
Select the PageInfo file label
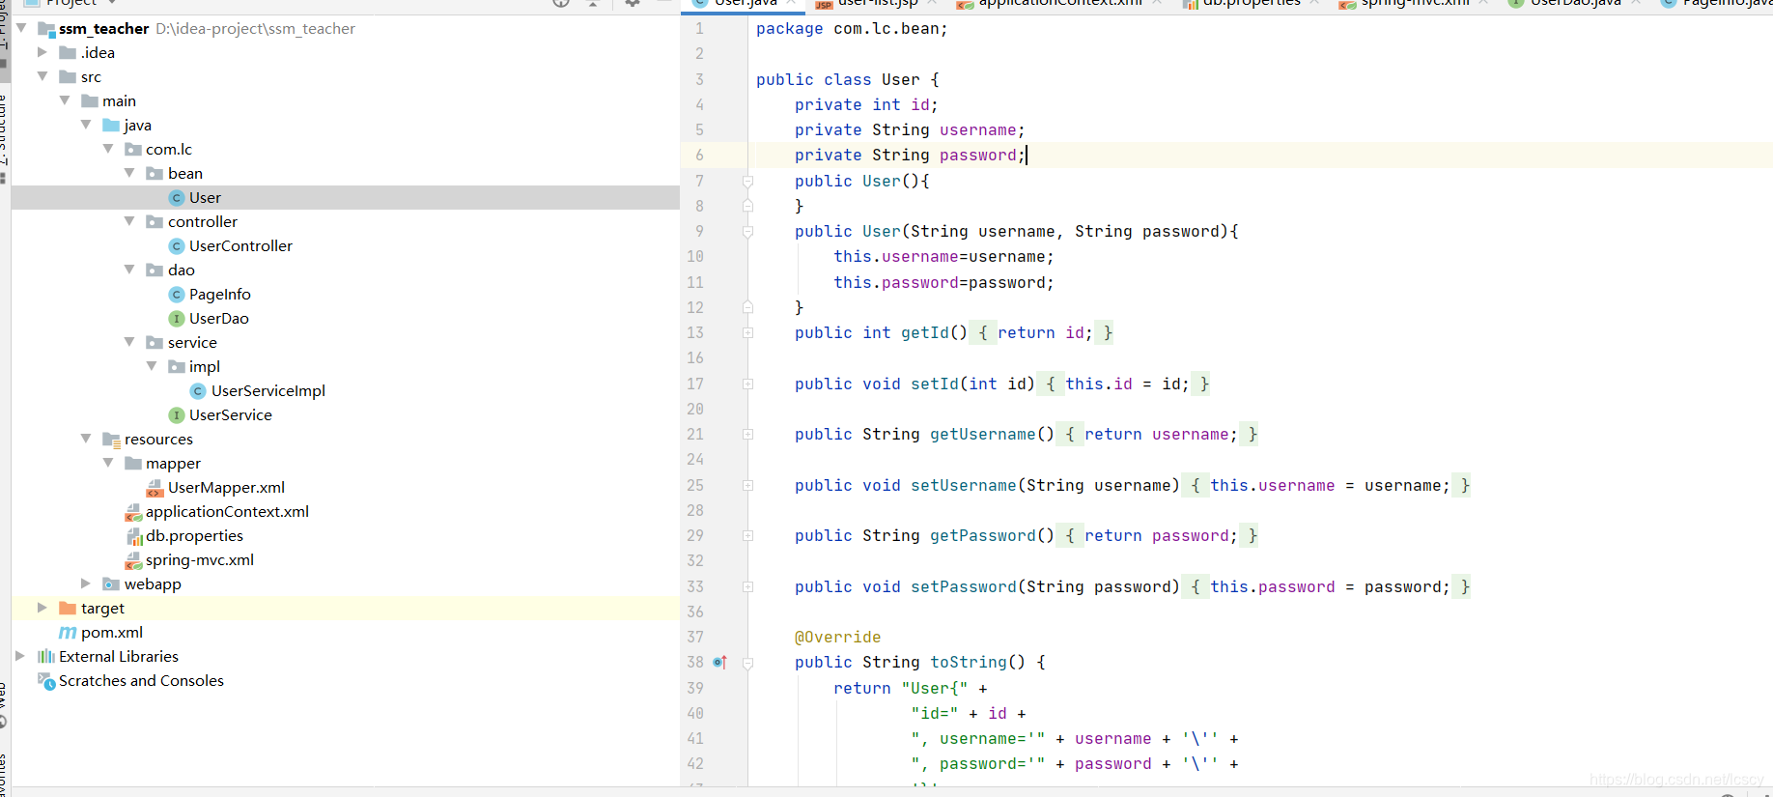point(220,295)
